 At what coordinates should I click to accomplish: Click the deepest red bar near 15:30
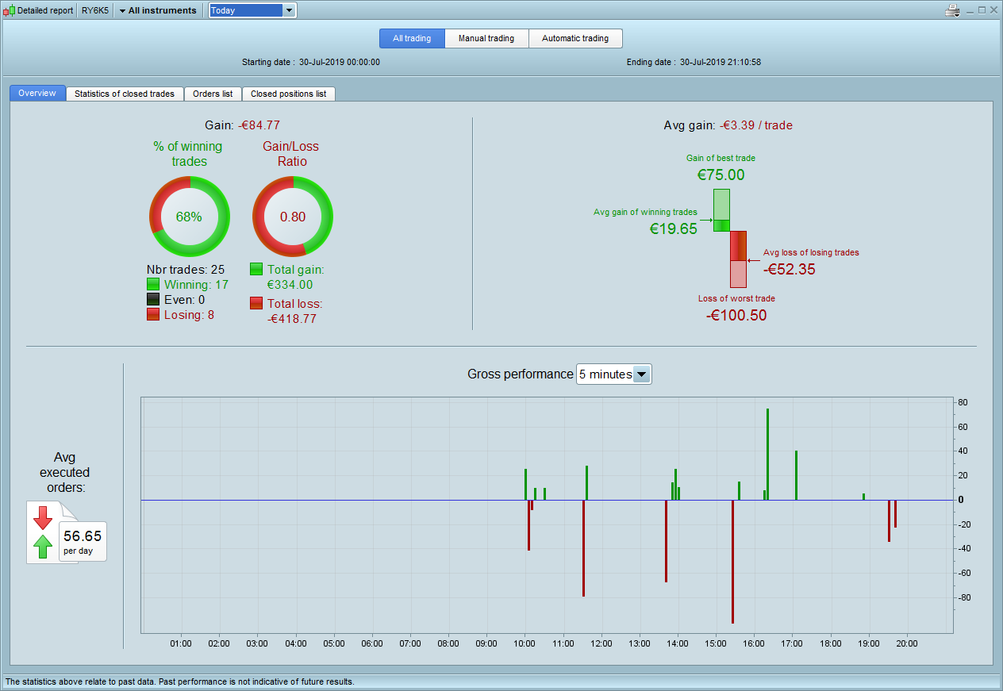click(732, 562)
